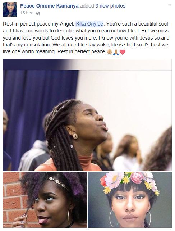
Task: Open large photo of woman with braids
Action: [x=87, y=115]
